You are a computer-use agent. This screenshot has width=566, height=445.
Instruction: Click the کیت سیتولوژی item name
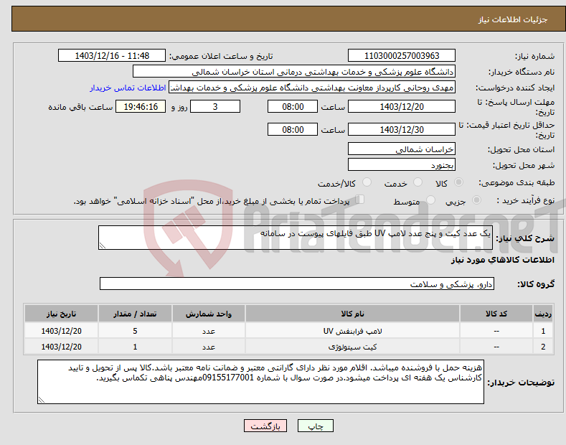[x=352, y=347]
